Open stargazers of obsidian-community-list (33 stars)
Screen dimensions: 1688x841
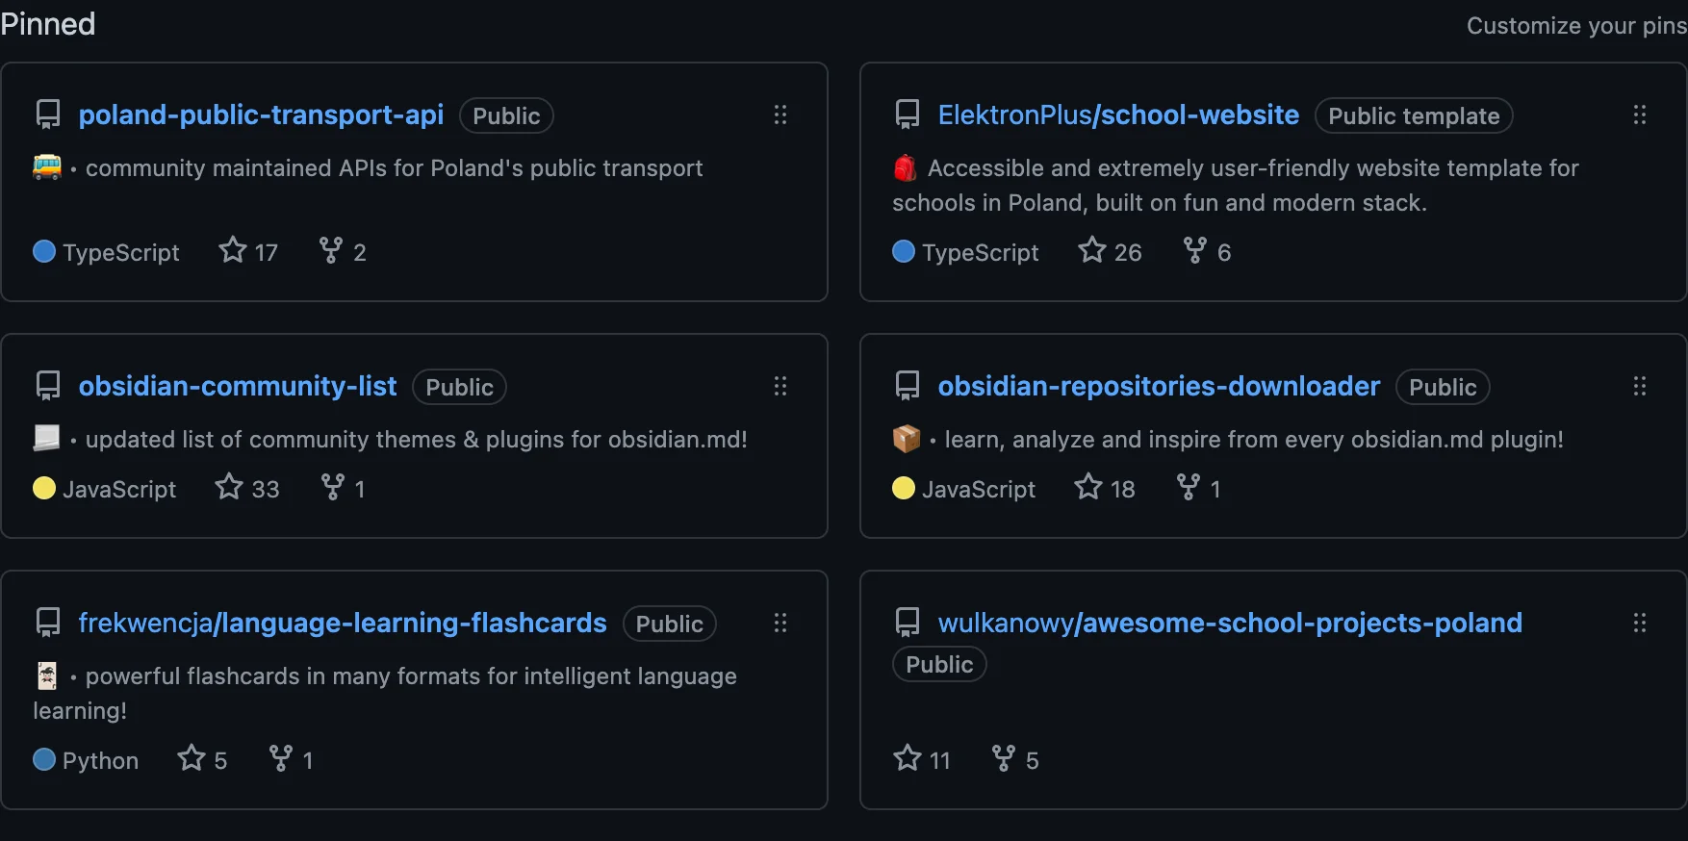point(247,489)
